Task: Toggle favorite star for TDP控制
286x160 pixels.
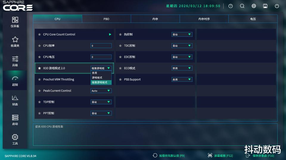Action: (x=39, y=102)
